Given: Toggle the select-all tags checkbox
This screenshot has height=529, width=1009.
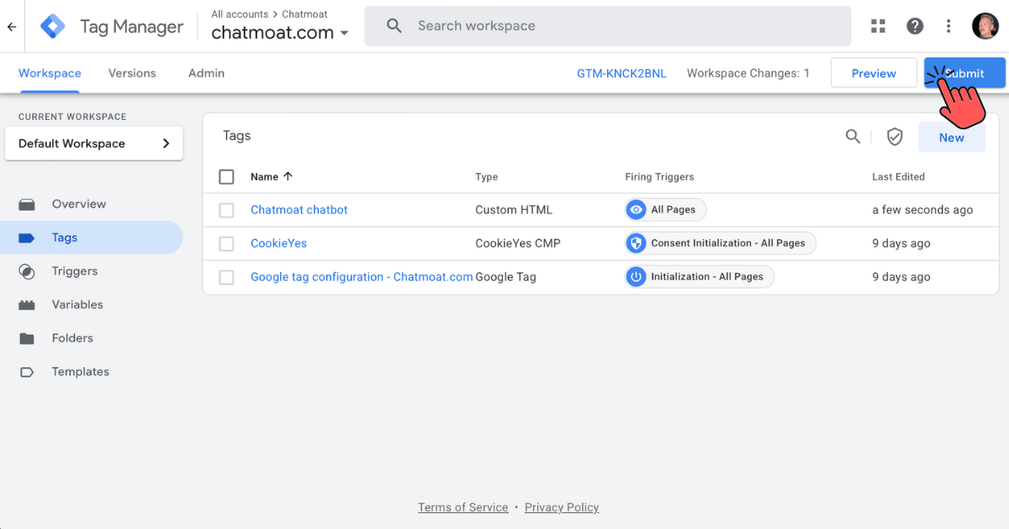Looking at the screenshot, I should pyautogui.click(x=226, y=177).
